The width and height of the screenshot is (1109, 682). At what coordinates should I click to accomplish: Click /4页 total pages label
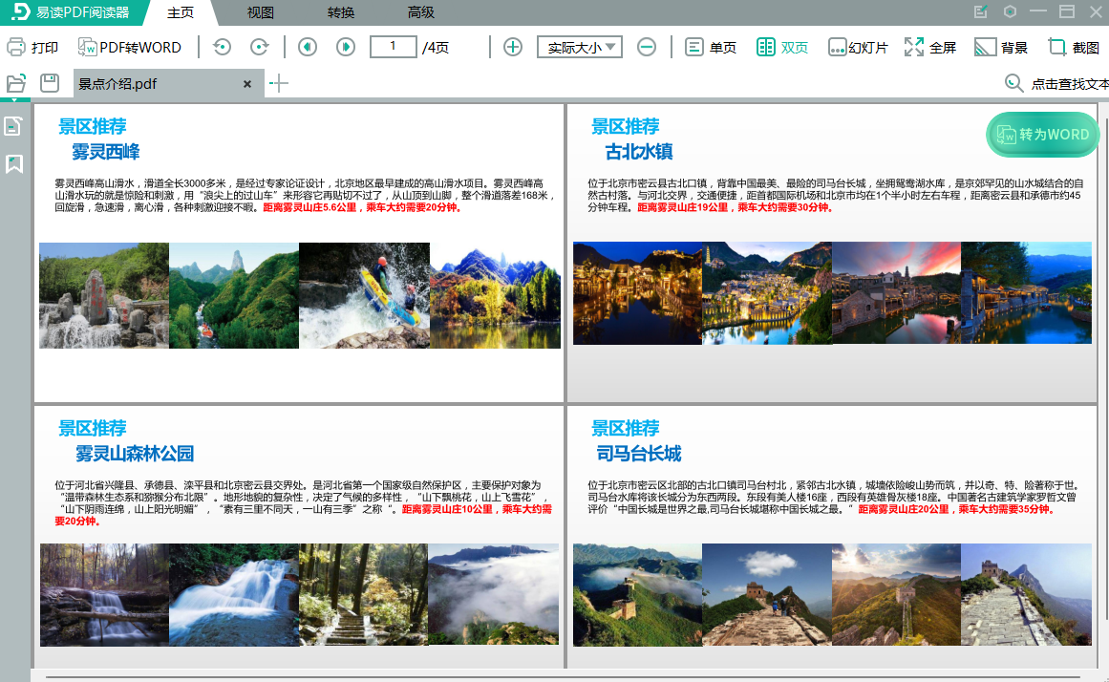(436, 48)
